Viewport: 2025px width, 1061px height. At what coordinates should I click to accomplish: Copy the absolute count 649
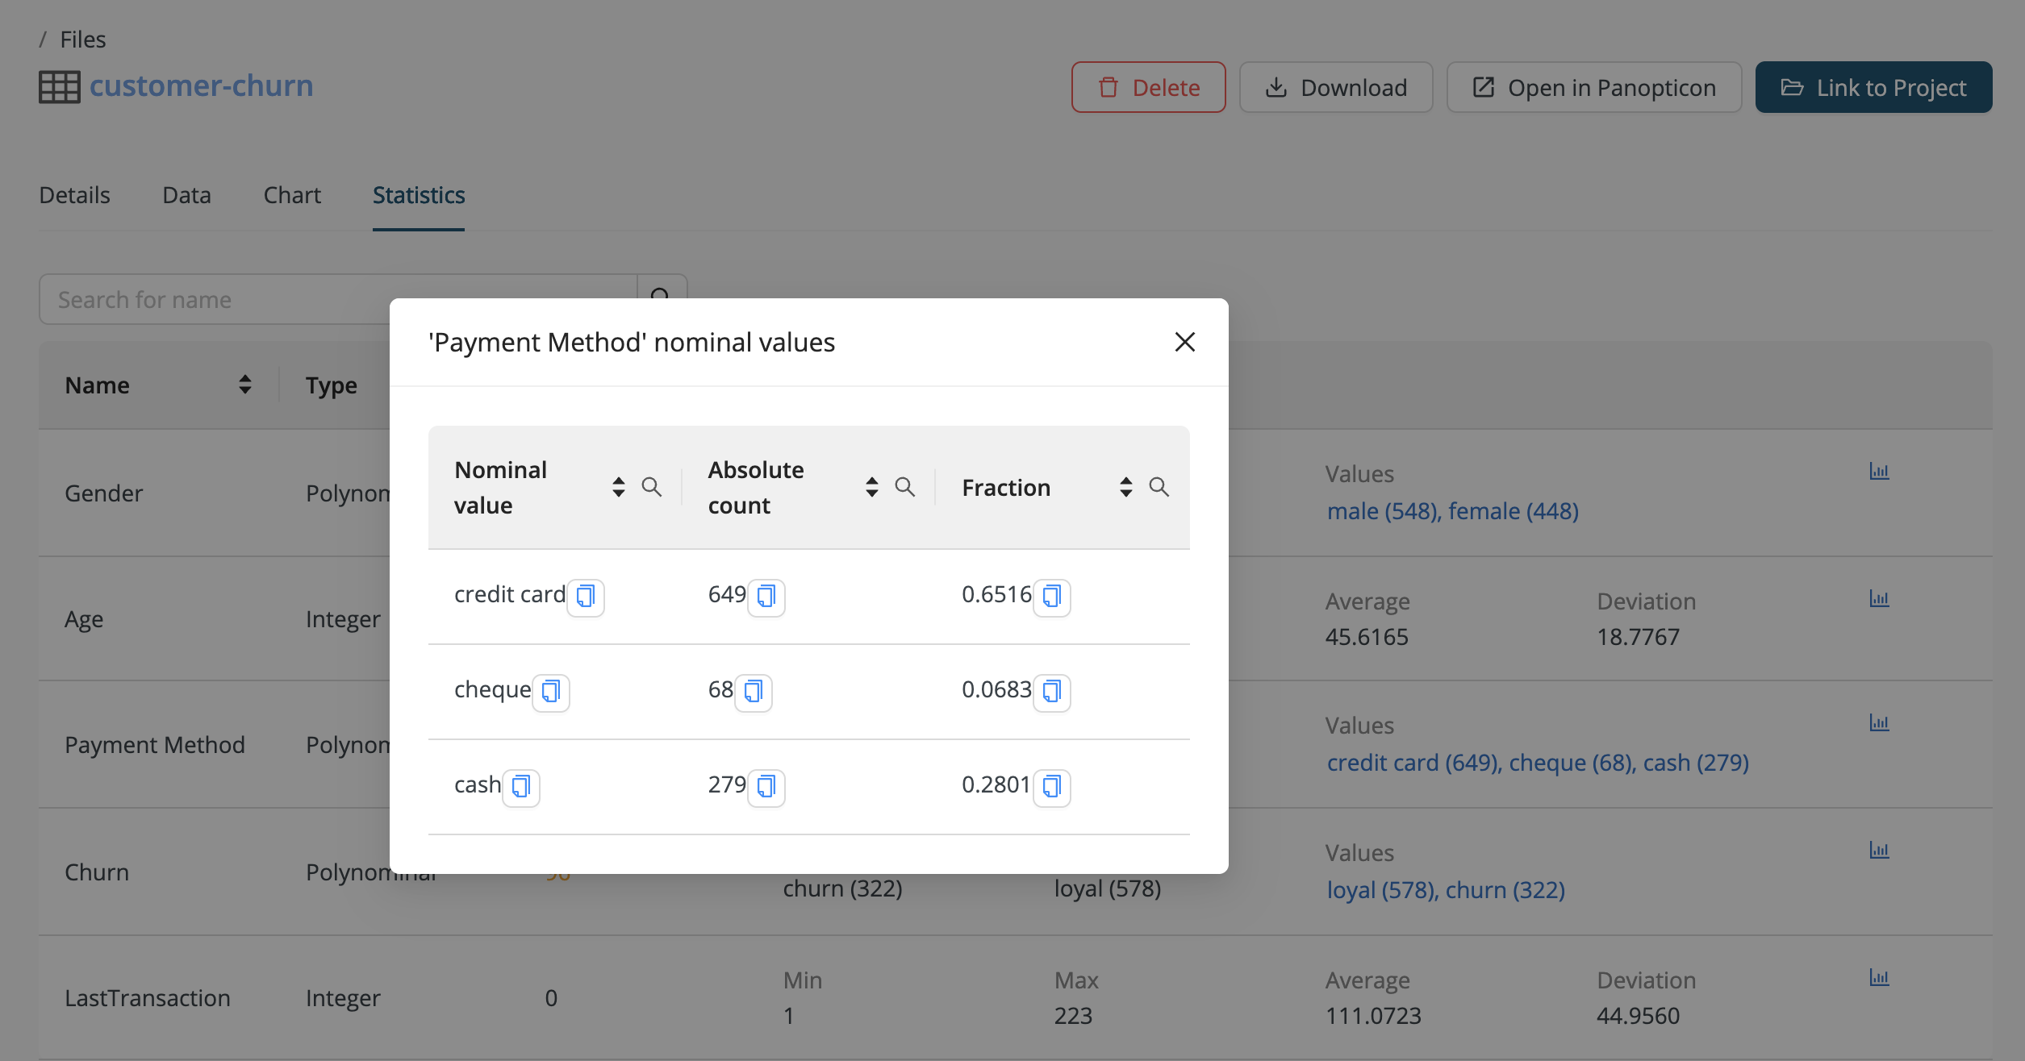766,597
